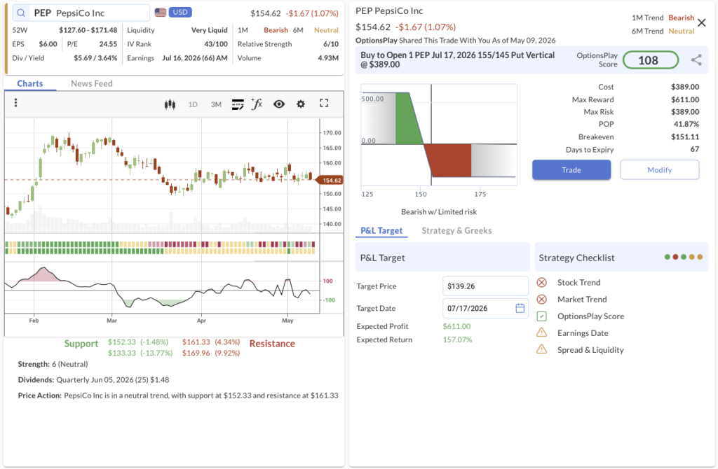Screen dimensions: 718x469
Task: Switch to the News Feed tab
Action: tap(92, 84)
